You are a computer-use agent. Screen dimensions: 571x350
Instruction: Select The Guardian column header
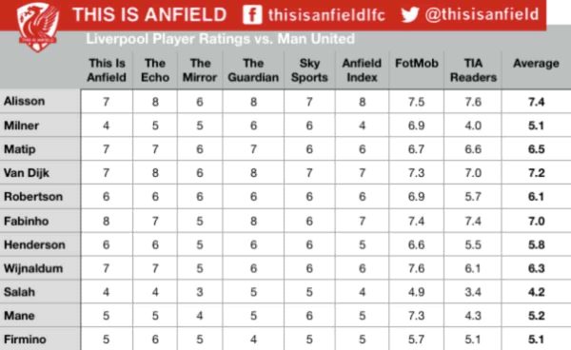coord(253,70)
